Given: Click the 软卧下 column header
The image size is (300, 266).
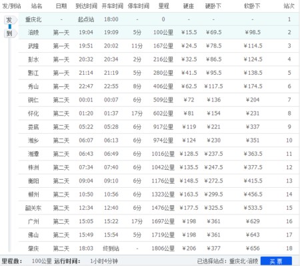Looking at the screenshot, I should 252,6.
